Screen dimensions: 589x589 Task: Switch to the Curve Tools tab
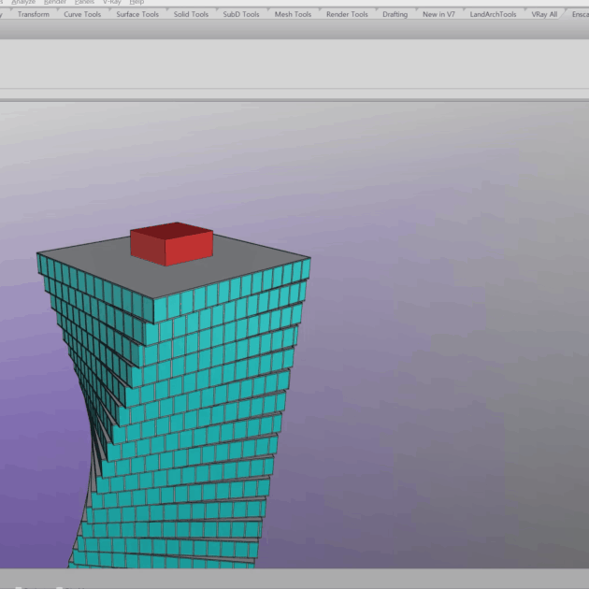coord(82,15)
